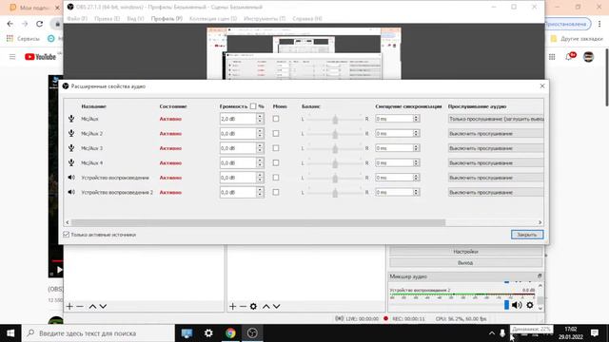Move source up with arrow icon

point(266,306)
